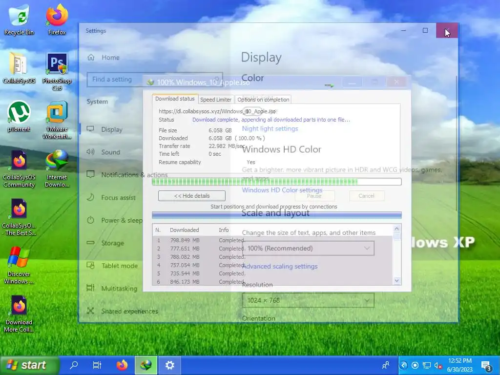Screen dimensions: 500x375
Task: Click the download URL text in dialog
Action: (x=217, y=111)
